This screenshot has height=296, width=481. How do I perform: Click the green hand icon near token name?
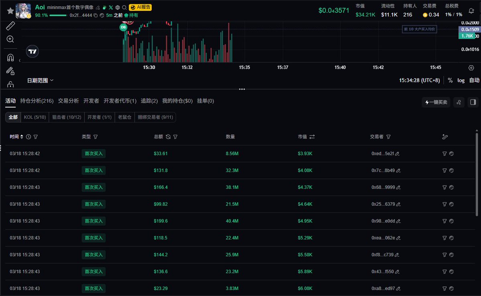(104, 7)
